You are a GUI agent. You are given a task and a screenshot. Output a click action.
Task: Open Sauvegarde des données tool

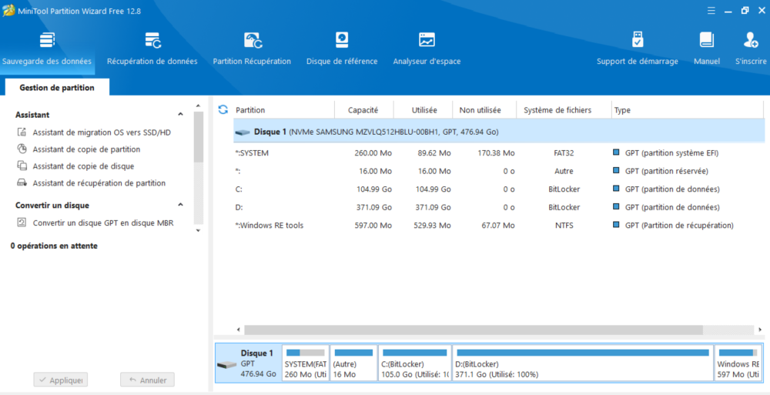(47, 48)
